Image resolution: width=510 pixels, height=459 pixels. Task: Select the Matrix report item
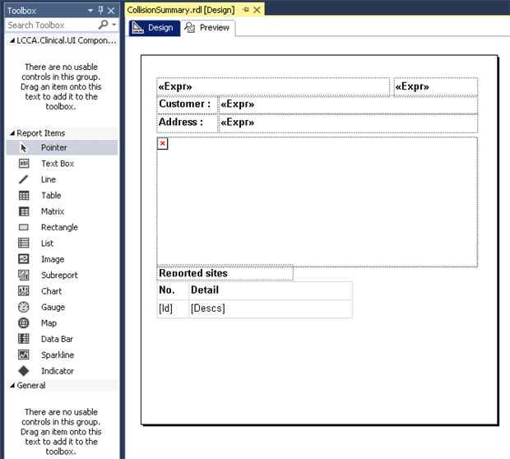52,211
